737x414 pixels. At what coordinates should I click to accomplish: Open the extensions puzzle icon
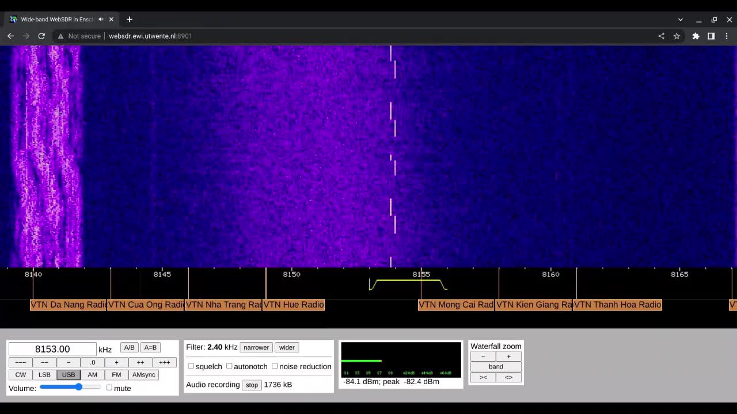coord(696,36)
